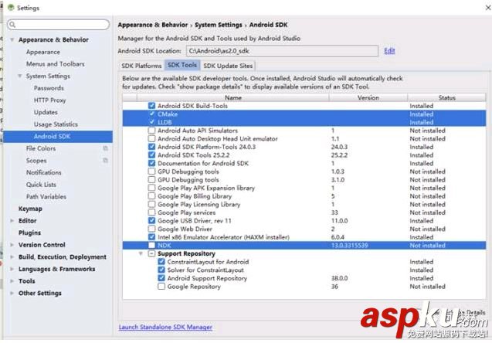Uncheck ConstraintLayout for Android
This screenshot has width=492, height=343.
(x=161, y=261)
